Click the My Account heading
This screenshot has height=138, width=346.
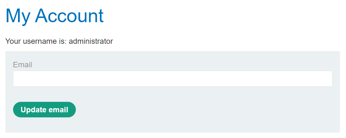pyautogui.click(x=54, y=16)
